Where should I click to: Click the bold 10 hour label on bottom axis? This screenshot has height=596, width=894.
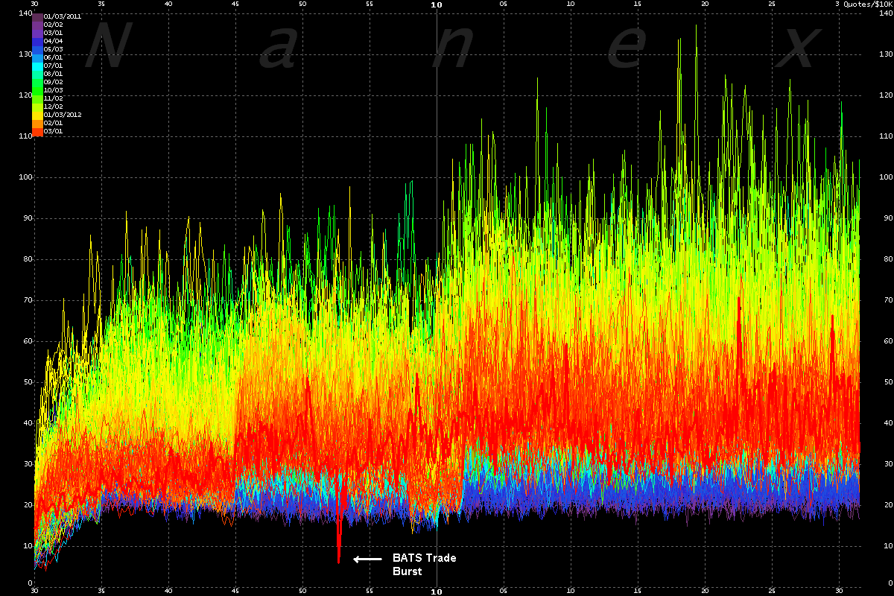pos(437,592)
